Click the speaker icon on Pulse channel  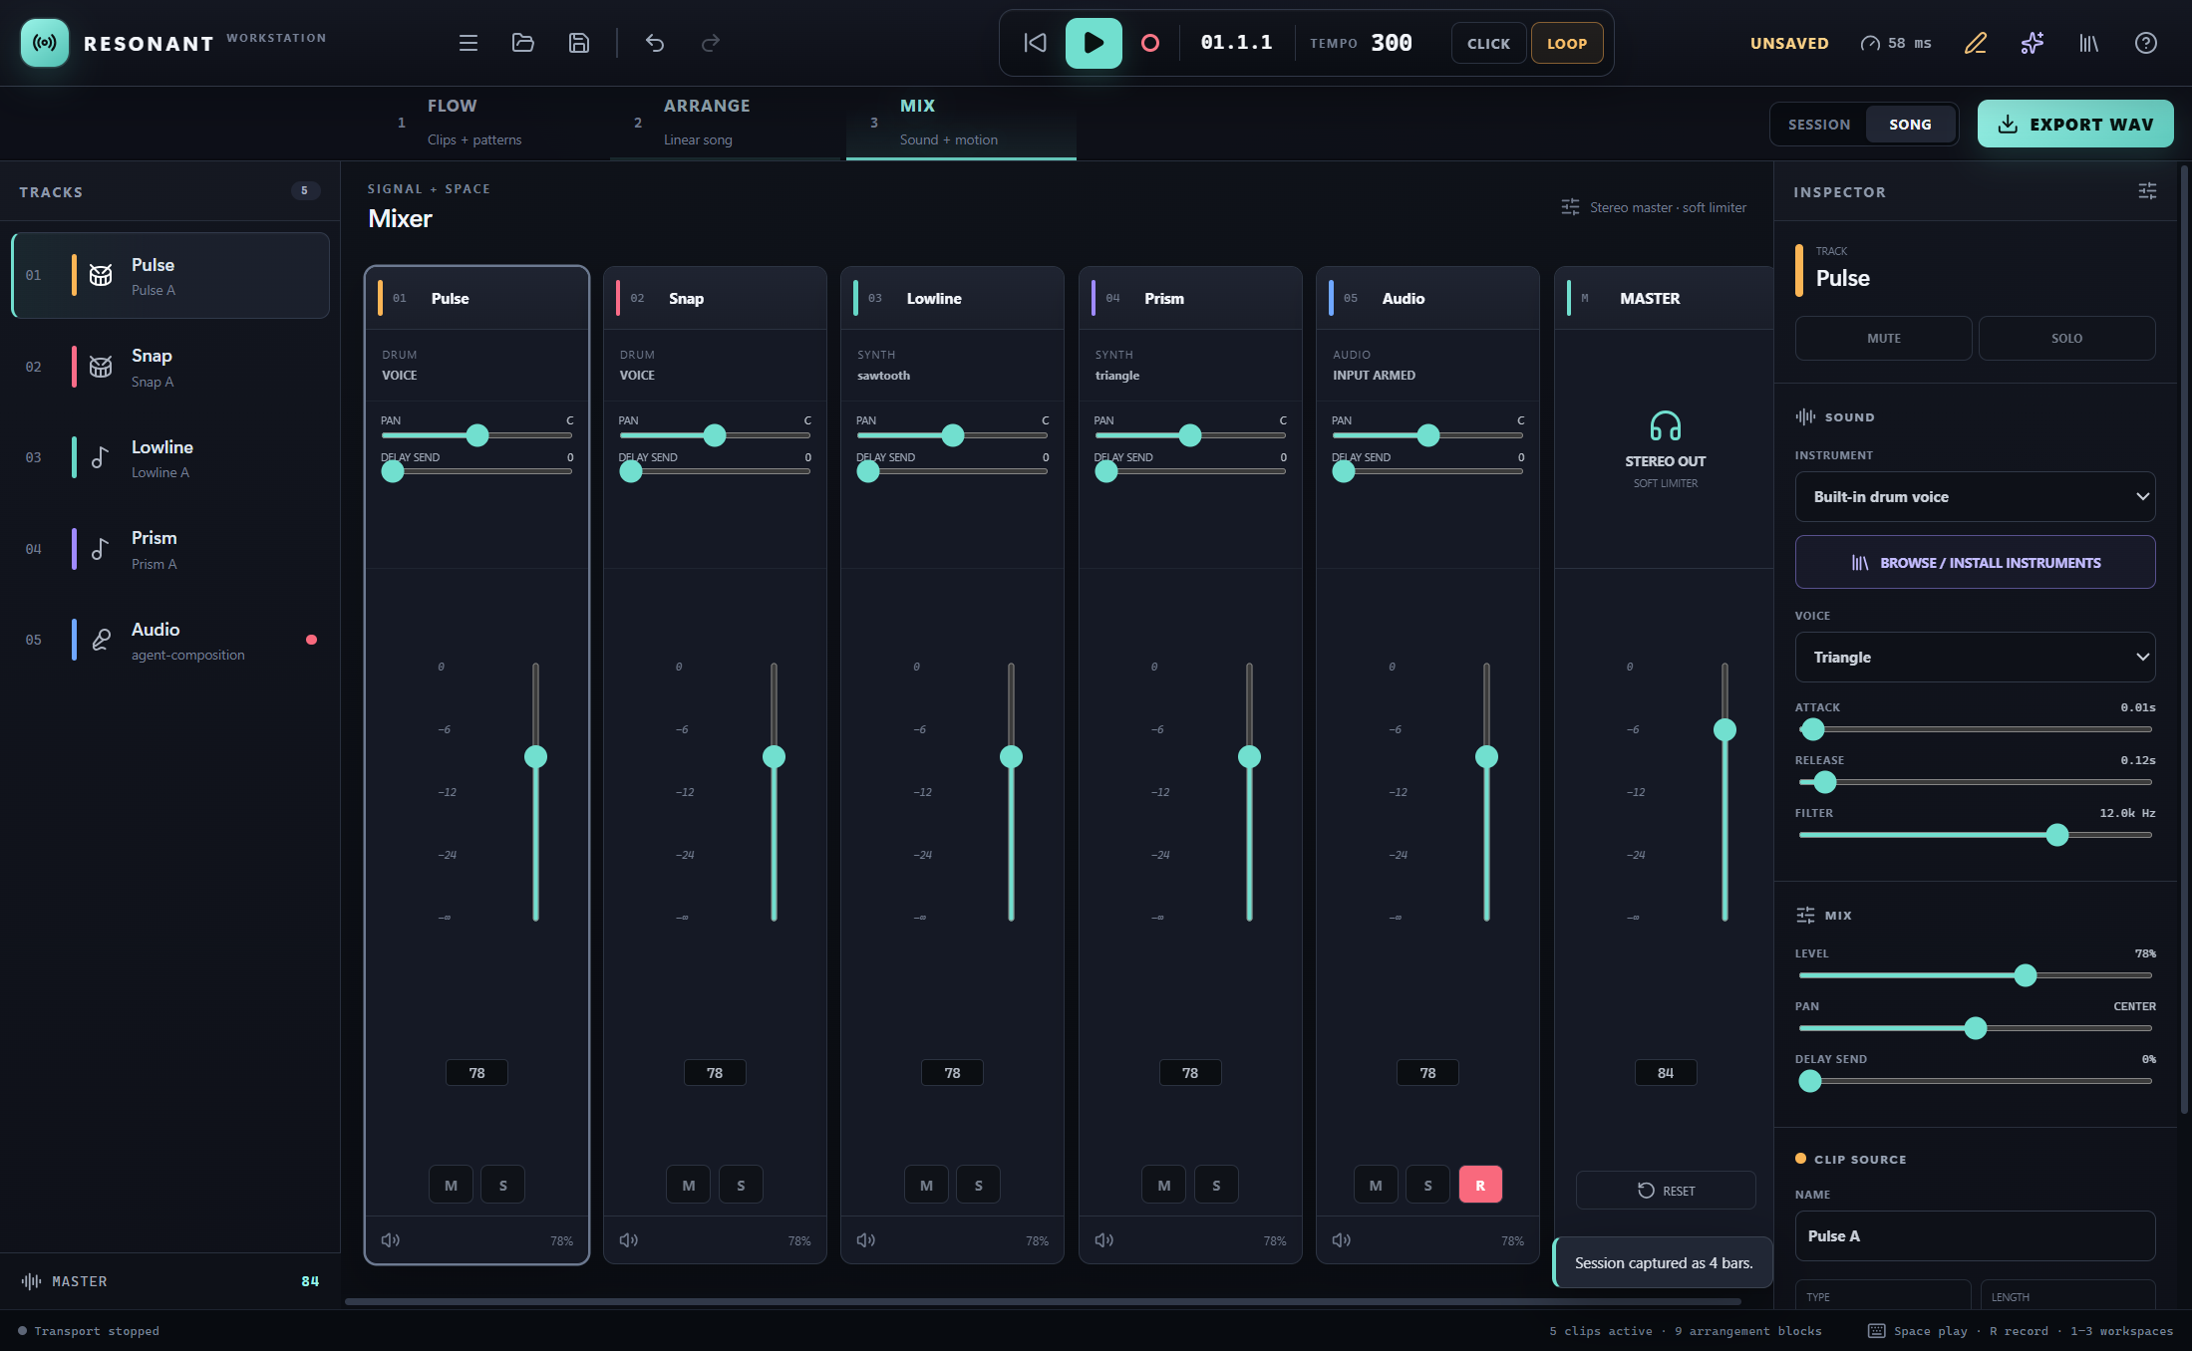coord(391,1240)
